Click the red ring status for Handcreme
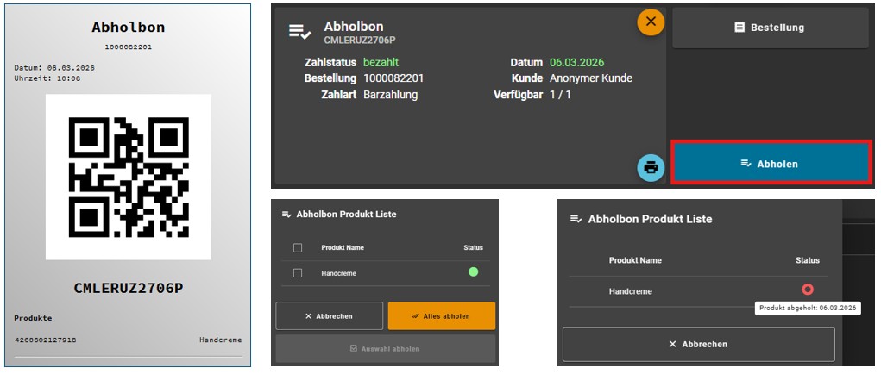 tap(808, 290)
